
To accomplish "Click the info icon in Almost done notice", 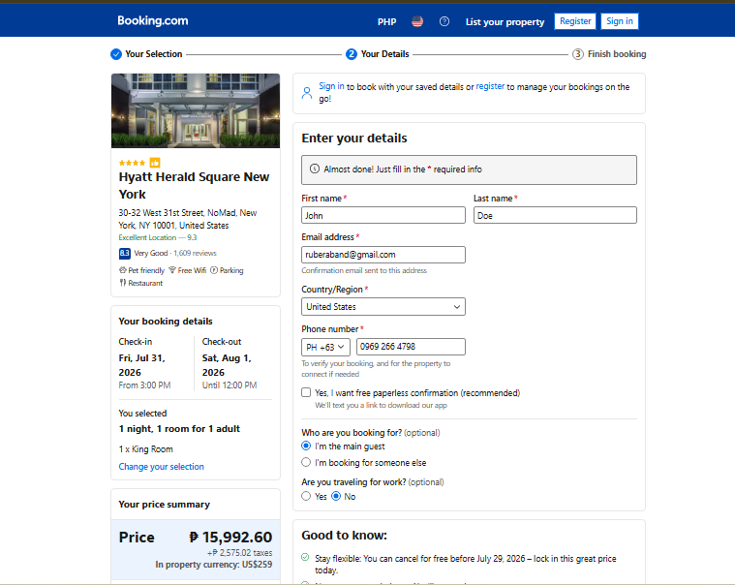I will 315,169.
